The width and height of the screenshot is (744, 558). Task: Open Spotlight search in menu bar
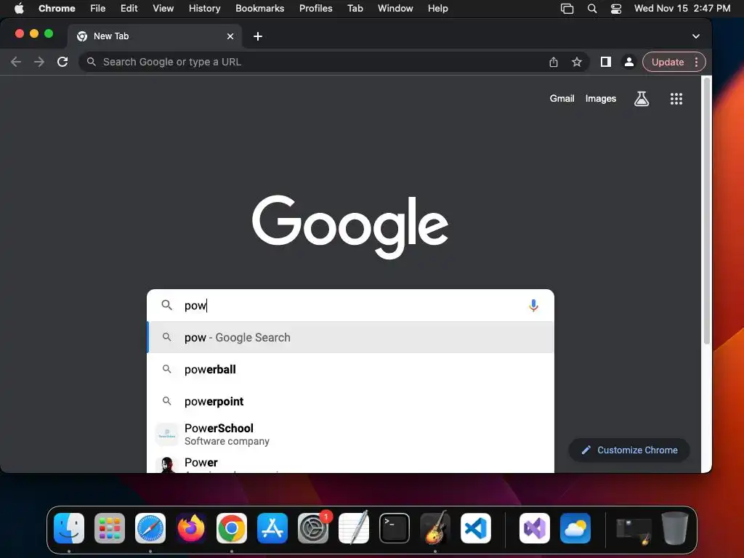pyautogui.click(x=591, y=9)
